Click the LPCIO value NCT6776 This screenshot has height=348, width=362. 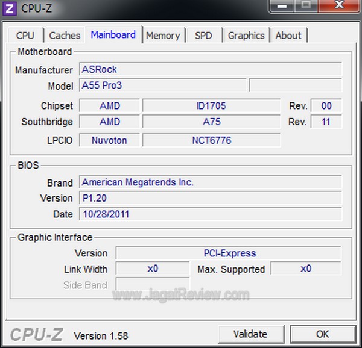pos(211,140)
